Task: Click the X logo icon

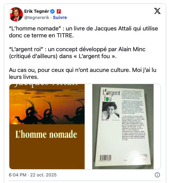Action: click(x=157, y=11)
